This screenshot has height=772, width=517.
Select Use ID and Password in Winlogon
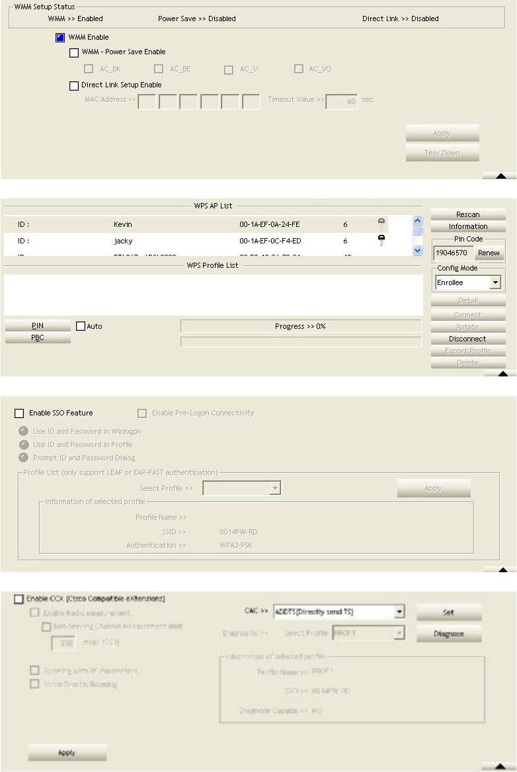(x=23, y=431)
